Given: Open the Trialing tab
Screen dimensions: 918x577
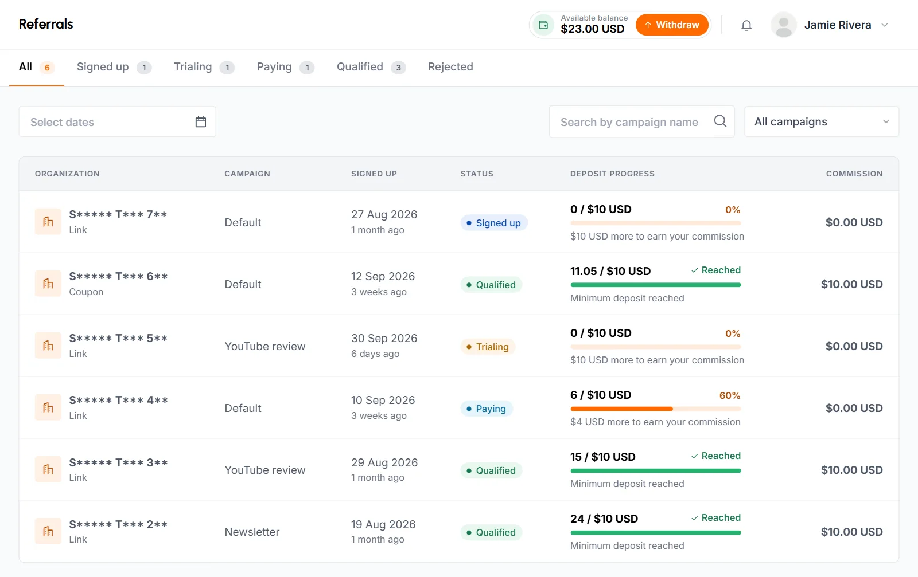Looking at the screenshot, I should point(204,67).
